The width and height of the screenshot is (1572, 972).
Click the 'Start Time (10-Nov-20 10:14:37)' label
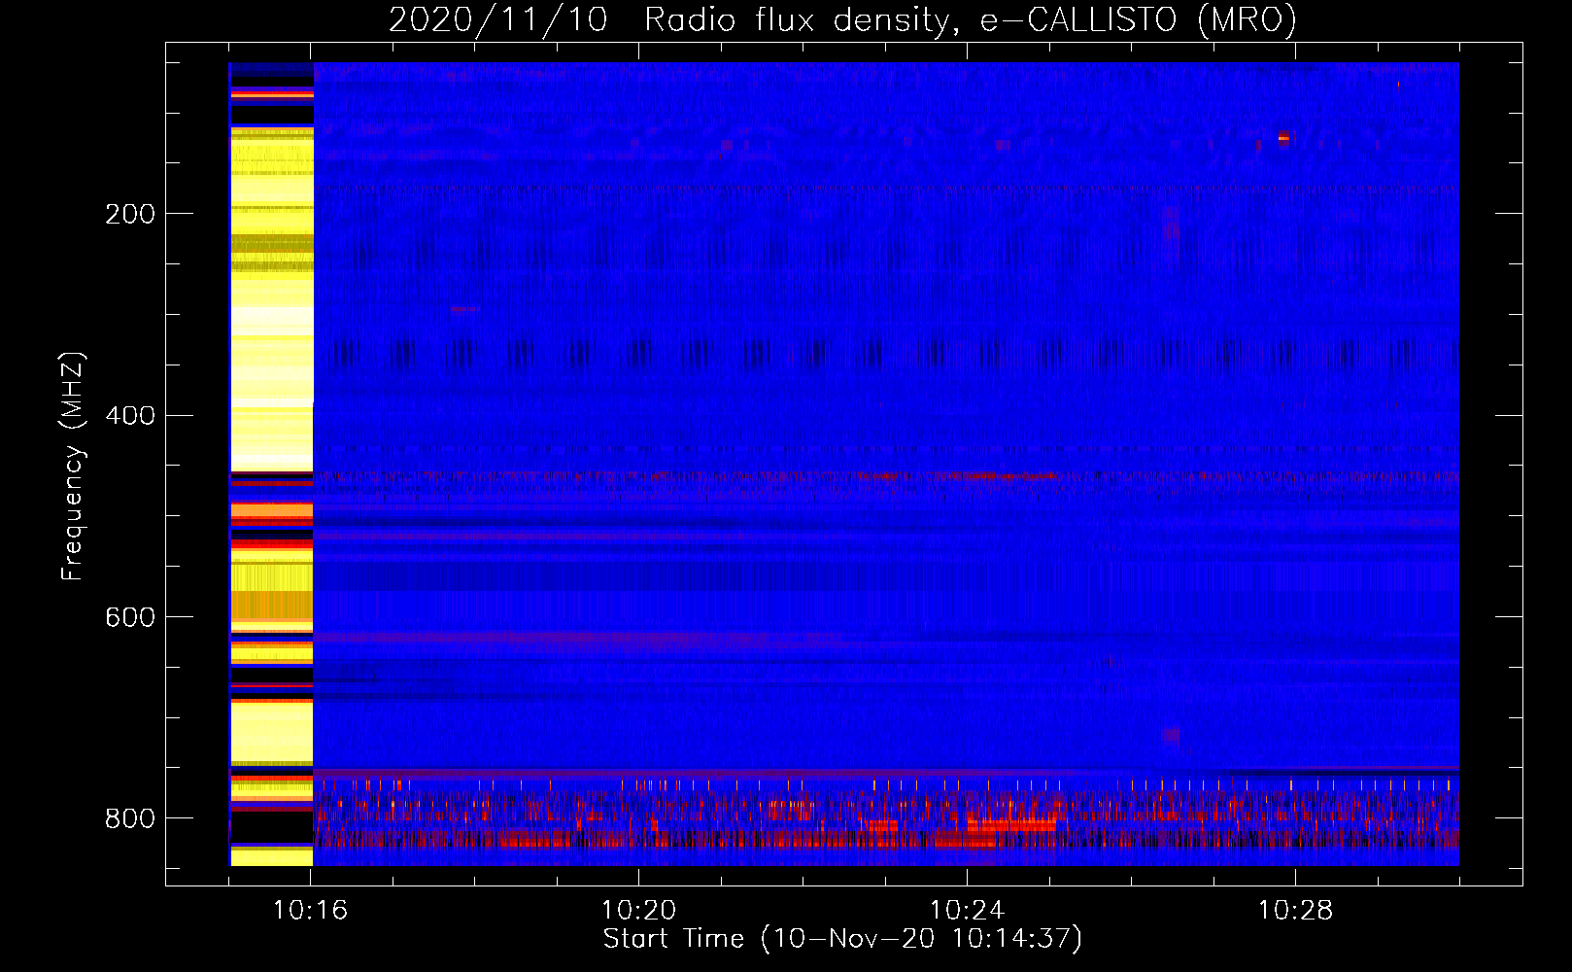pos(842,939)
